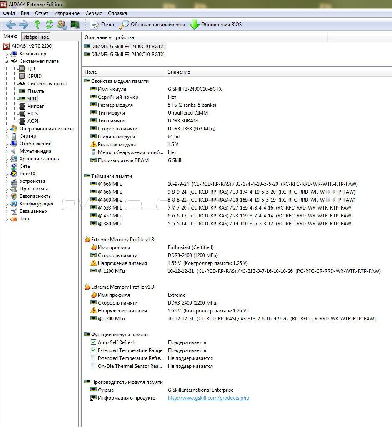The height and width of the screenshot is (427, 392).
Task: Expand the Устройства tree node
Action: click(x=7, y=181)
